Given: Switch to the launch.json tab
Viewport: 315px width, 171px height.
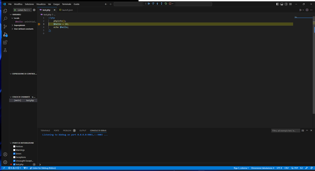Looking at the screenshot, I should (x=67, y=10).
